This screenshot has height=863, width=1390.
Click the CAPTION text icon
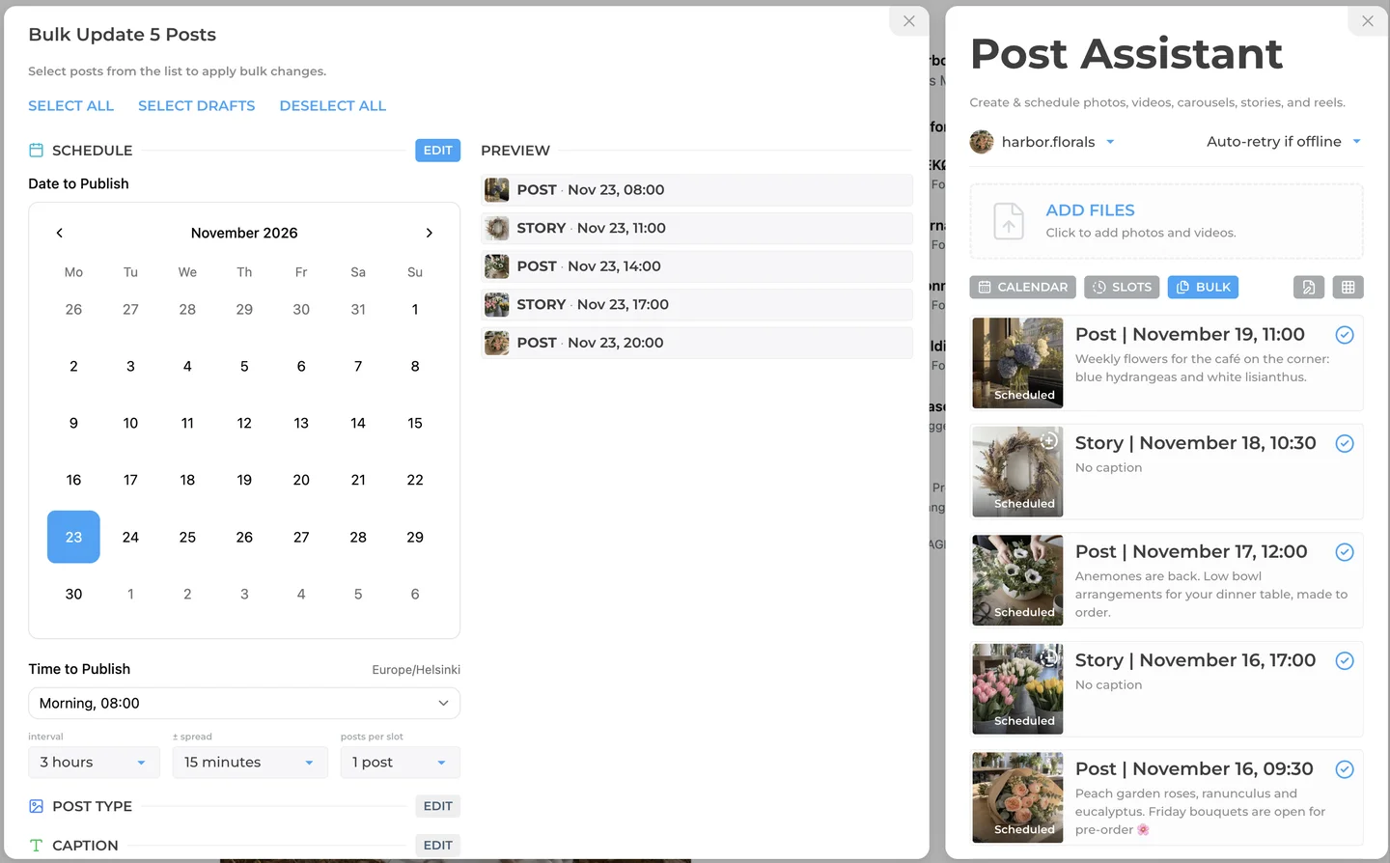36,846
